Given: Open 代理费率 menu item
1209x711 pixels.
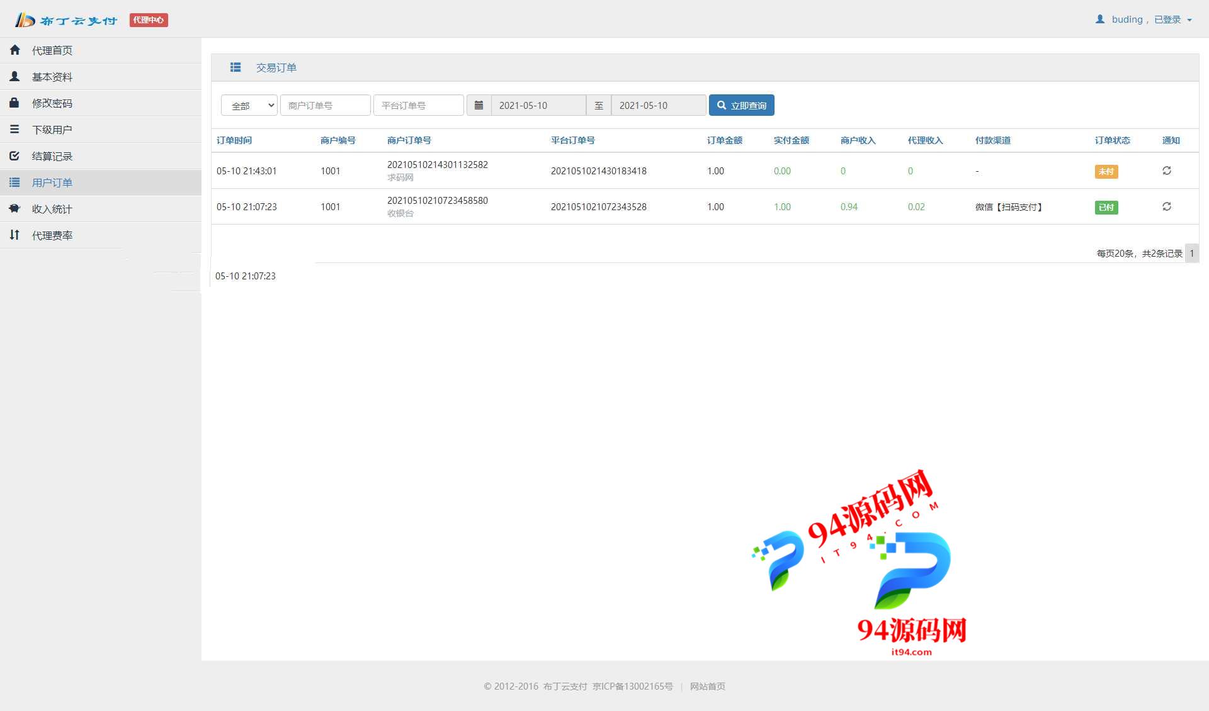Looking at the screenshot, I should tap(101, 235).
